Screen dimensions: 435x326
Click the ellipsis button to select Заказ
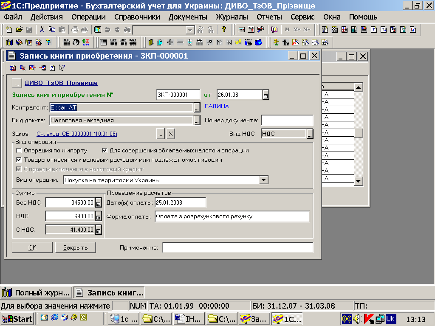(x=161, y=134)
